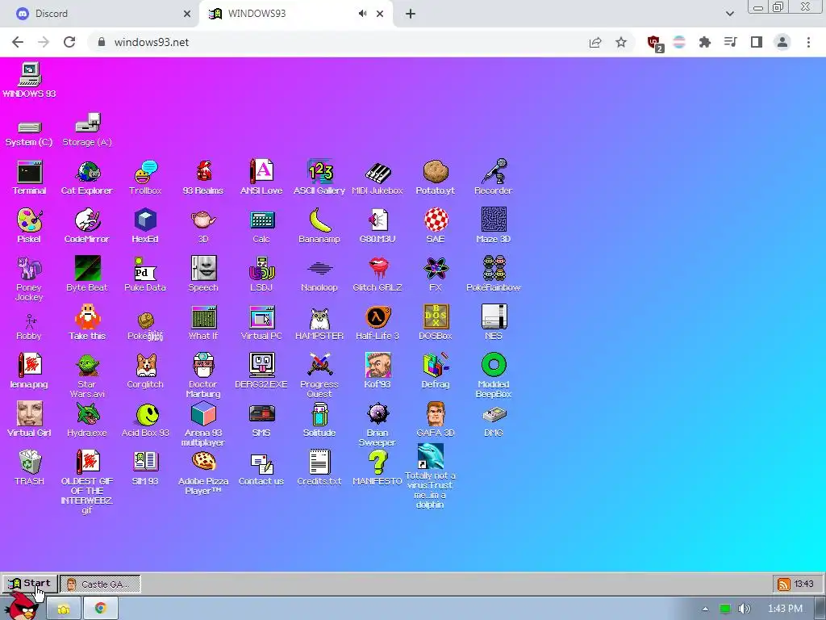Reload the windows93.net page
826x620 pixels.
point(69,42)
